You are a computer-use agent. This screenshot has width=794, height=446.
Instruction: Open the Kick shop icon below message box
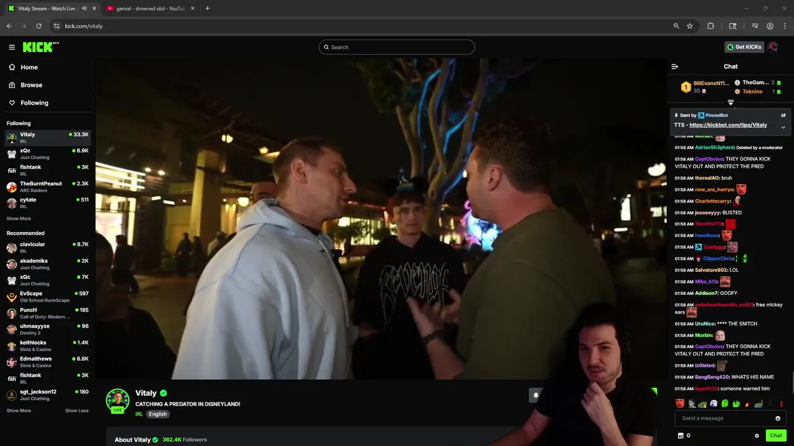(680, 435)
